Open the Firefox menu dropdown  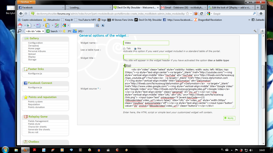[26, 2]
